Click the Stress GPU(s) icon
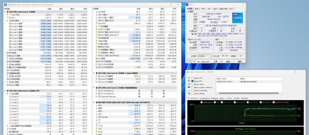309x135 pixels. coord(189,93)
